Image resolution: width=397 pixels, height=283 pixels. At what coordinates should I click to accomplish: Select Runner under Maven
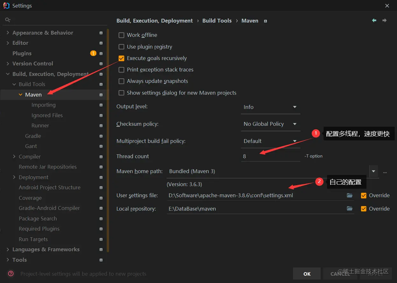40,125
